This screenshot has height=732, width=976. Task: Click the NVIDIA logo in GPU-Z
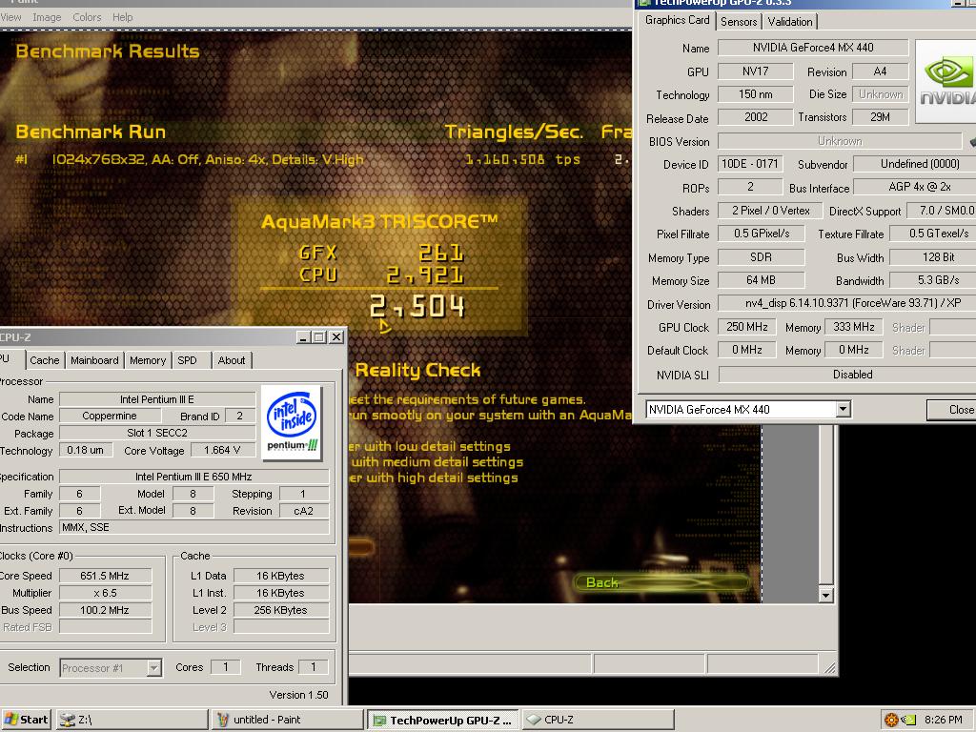coord(945,82)
